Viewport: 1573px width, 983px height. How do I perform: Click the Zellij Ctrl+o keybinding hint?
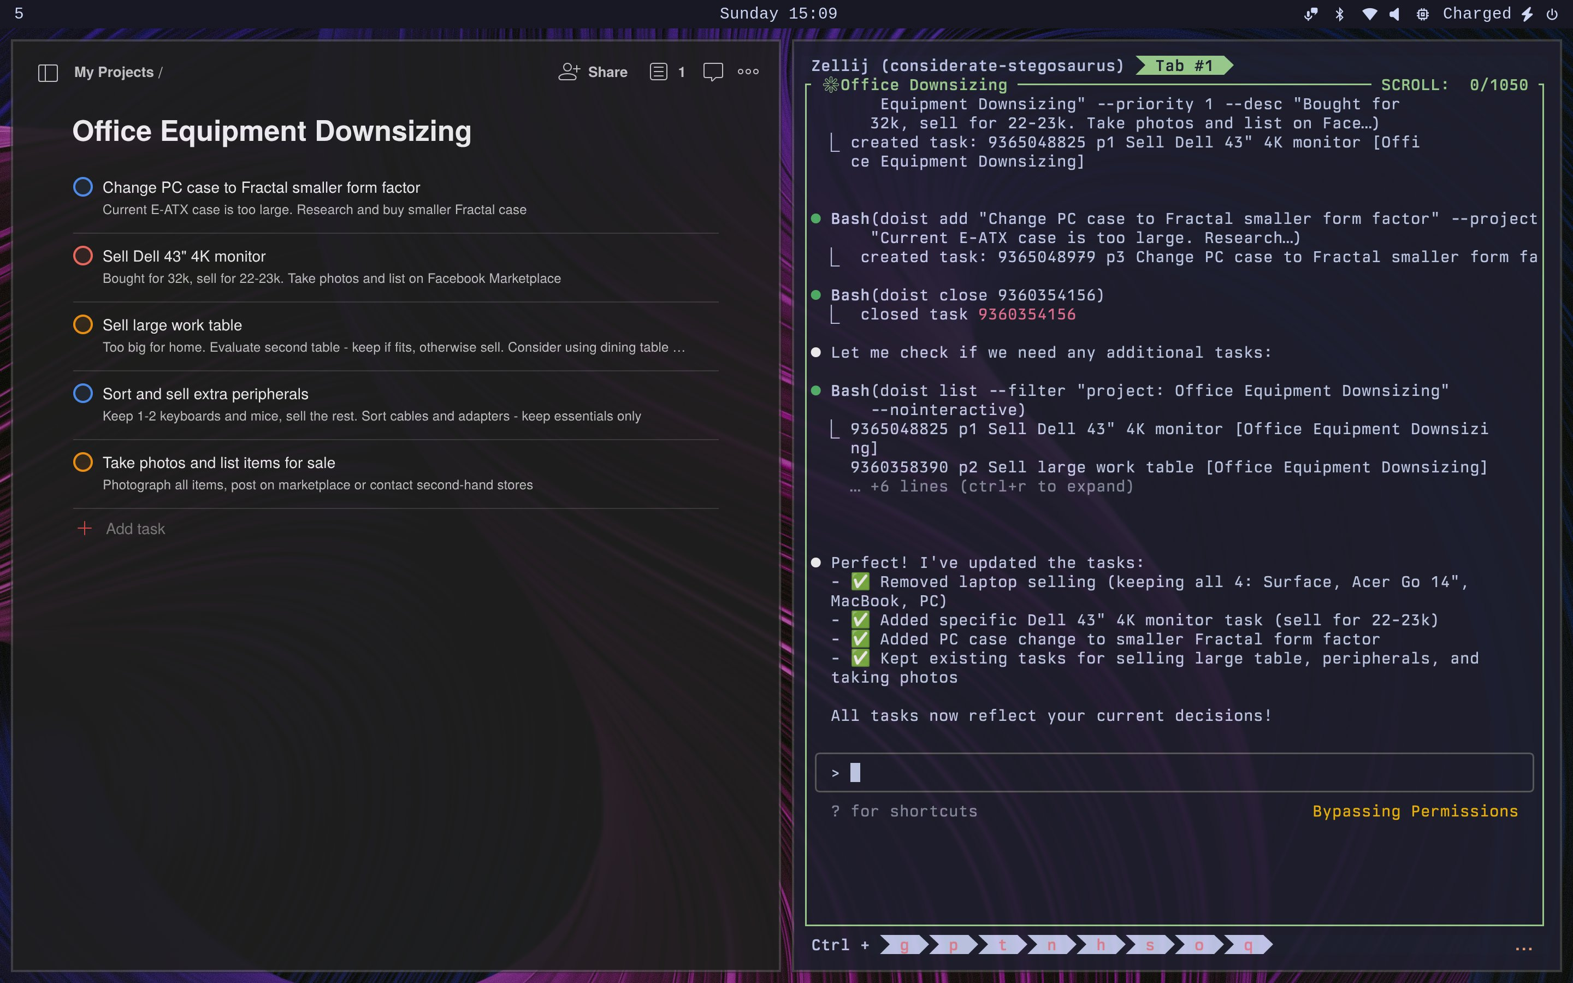coord(1199,945)
